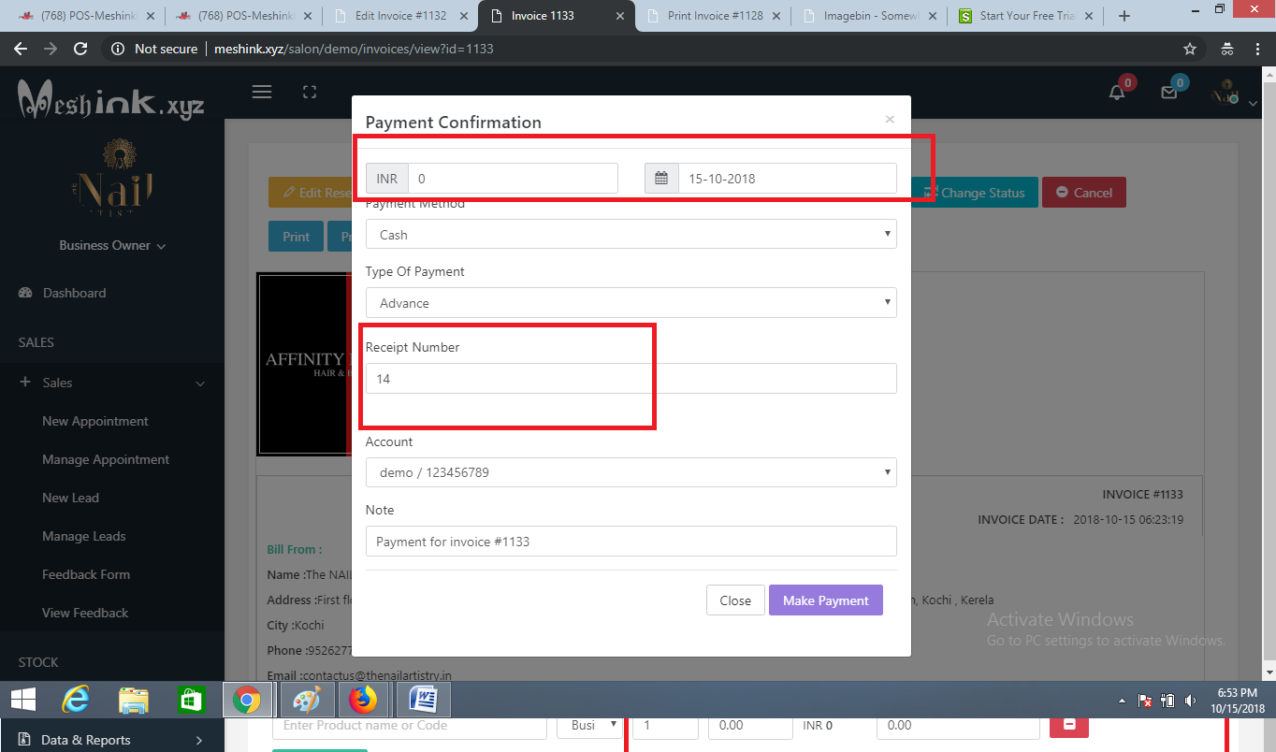Open Chrome three-dot menu

click(x=1257, y=49)
